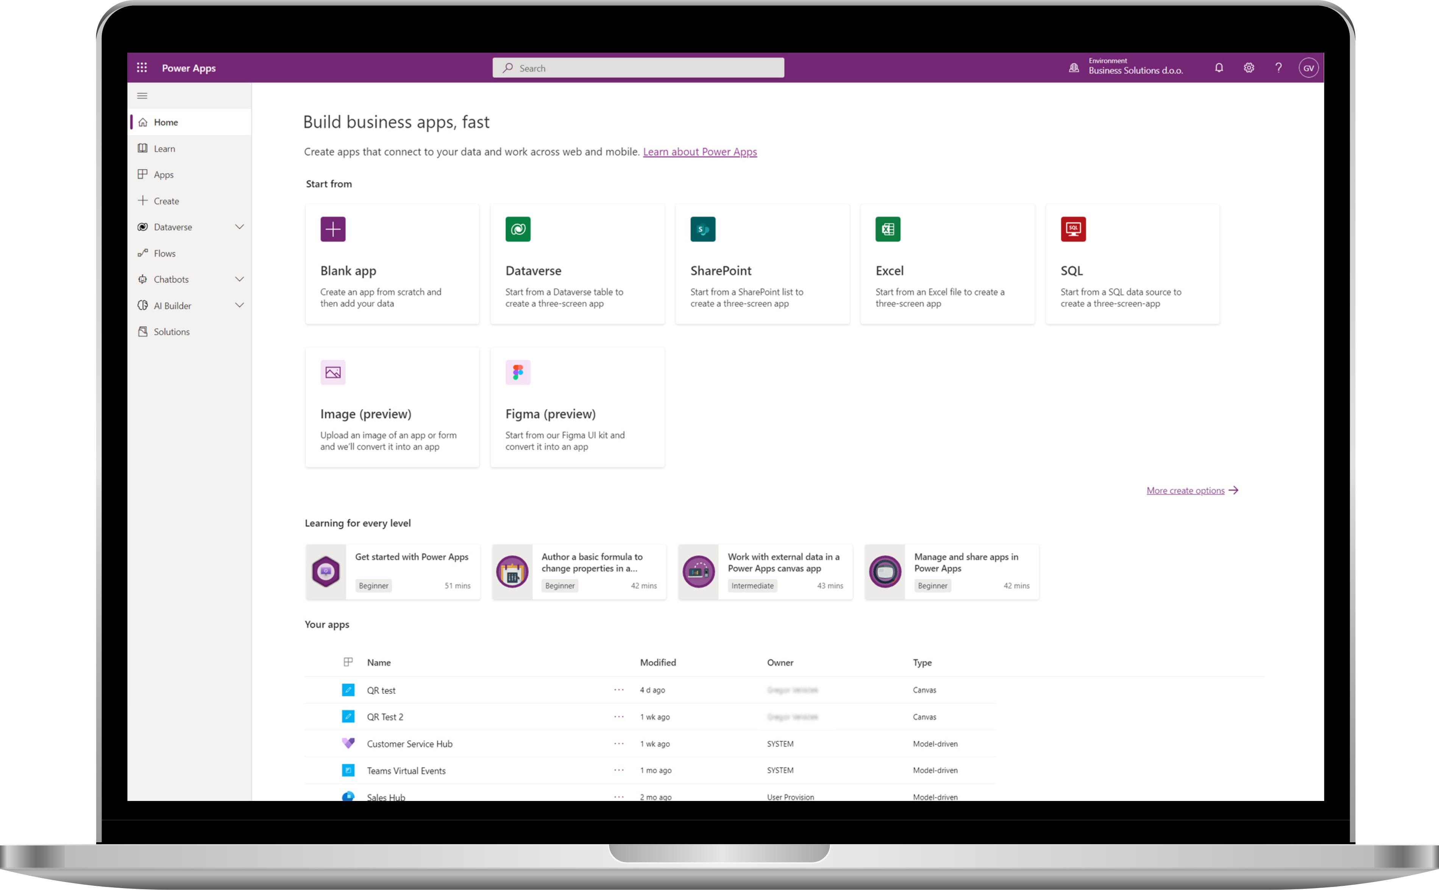
Task: Open Flows in the sidebar
Action: tap(189, 253)
